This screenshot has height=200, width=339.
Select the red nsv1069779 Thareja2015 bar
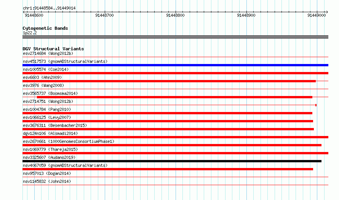(x=175, y=153)
